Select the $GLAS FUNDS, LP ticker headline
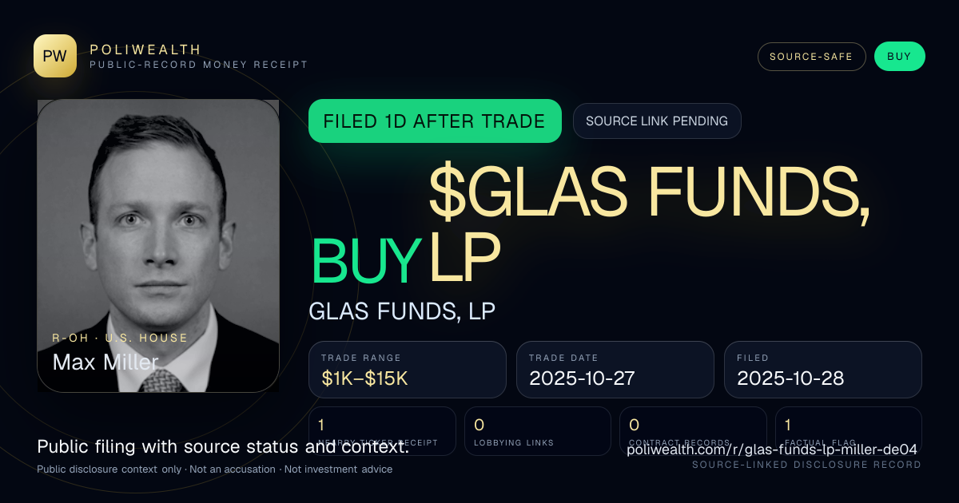The image size is (959, 503). (649, 225)
